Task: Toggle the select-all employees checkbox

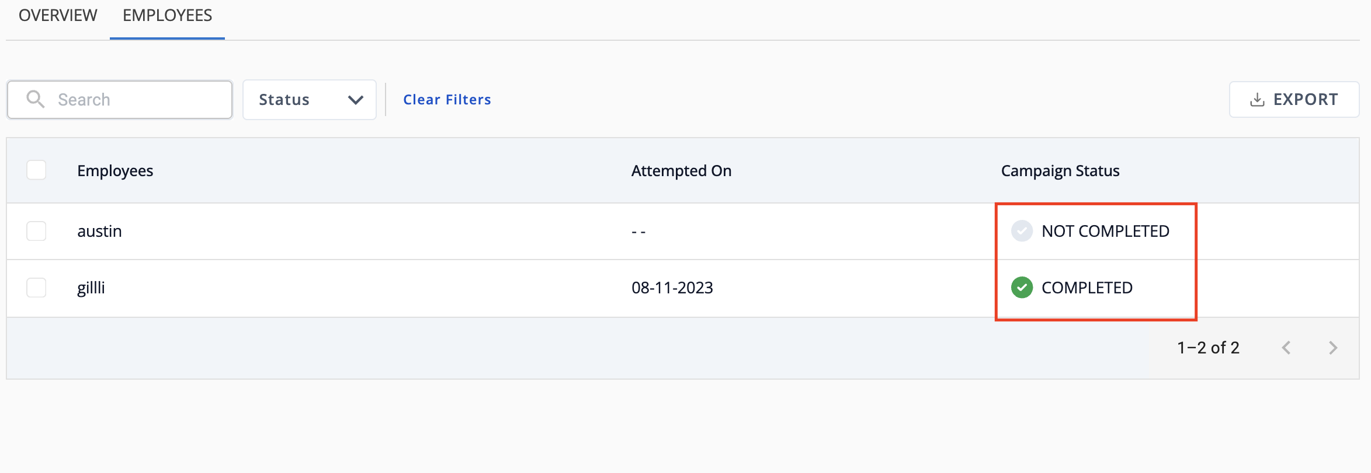Action: click(36, 170)
